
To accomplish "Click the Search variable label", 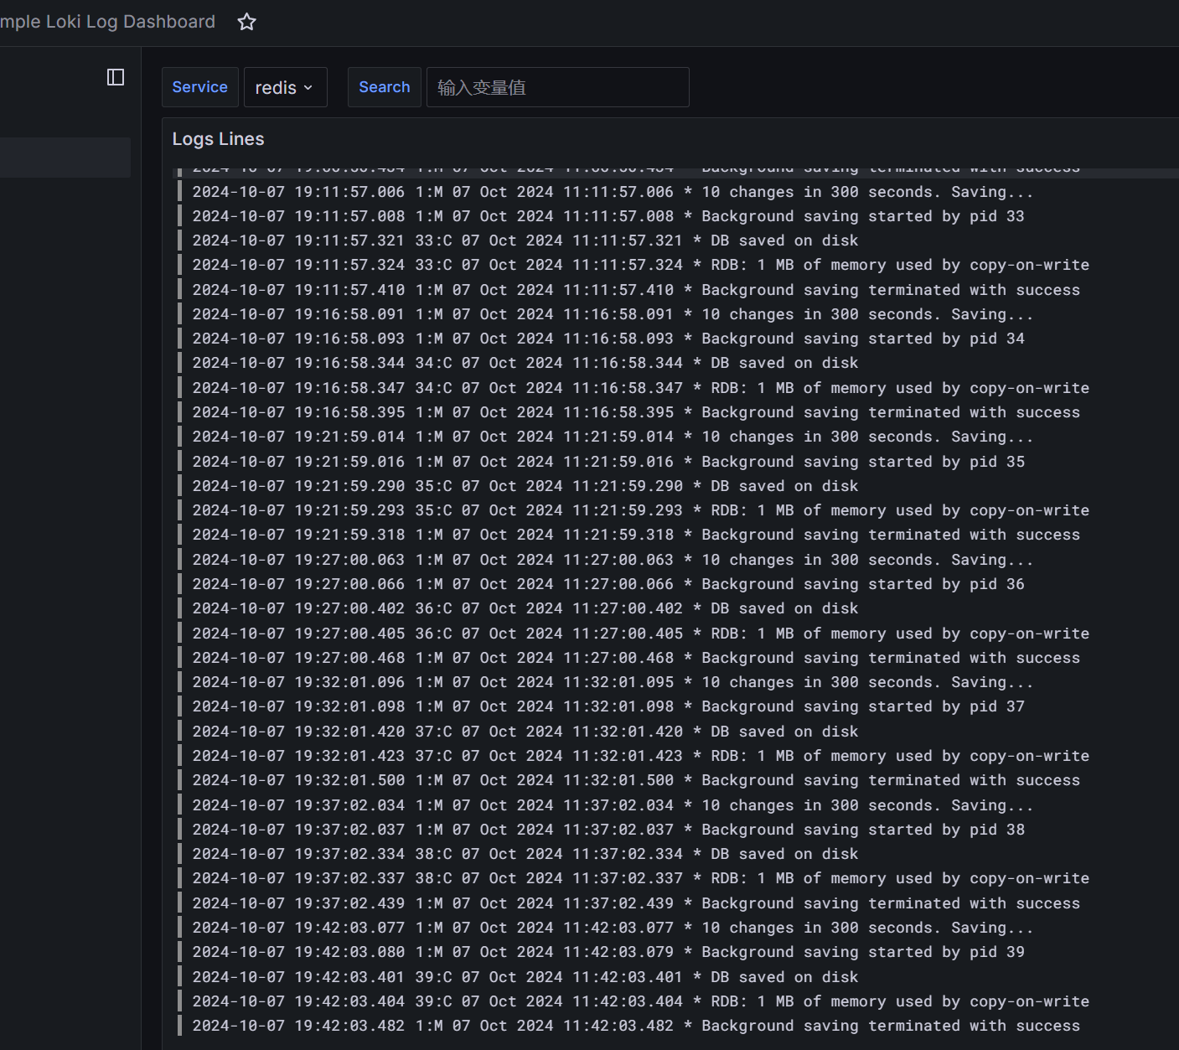I will (x=384, y=87).
